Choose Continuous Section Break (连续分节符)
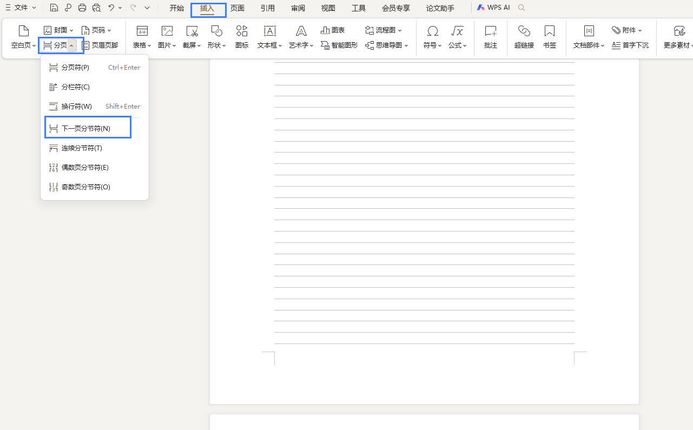Screen dimensions: 693x430 pos(95,148)
